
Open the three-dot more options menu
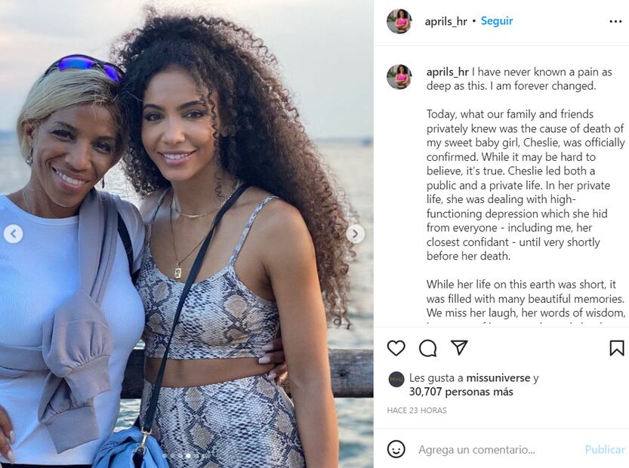615,21
